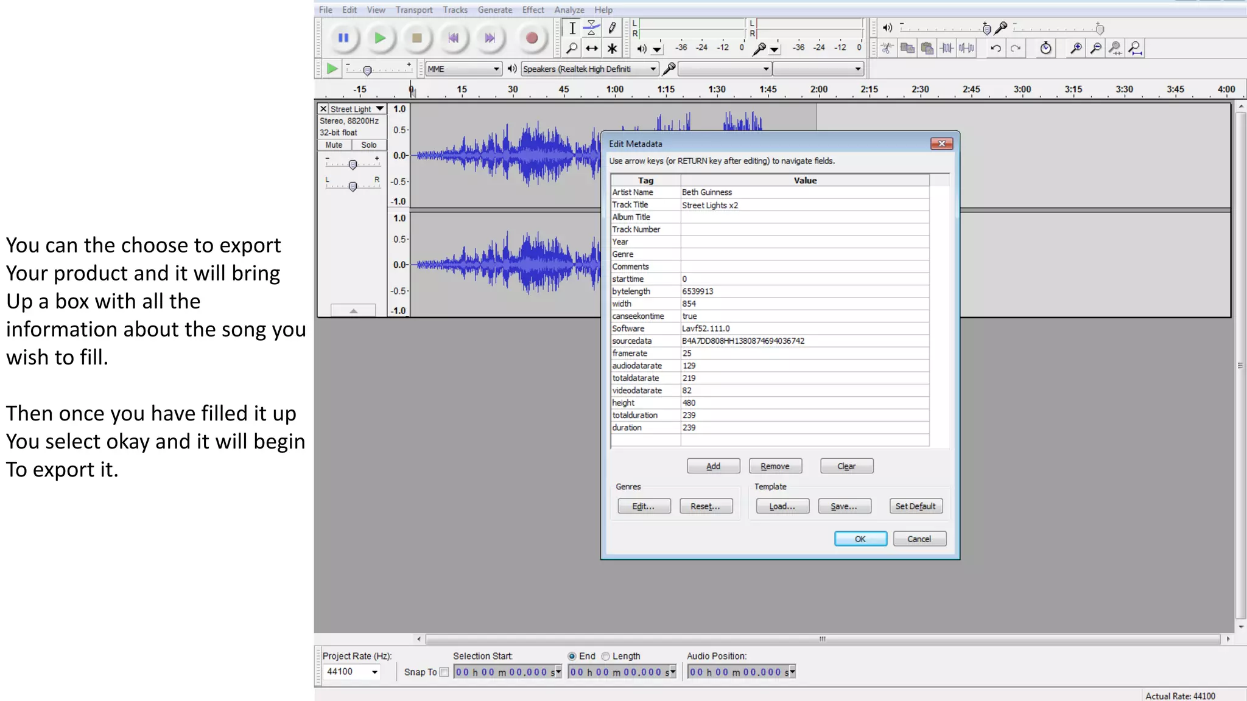This screenshot has width=1247, height=701.
Task: Toggle Solo on Street Light track
Action: 368,145
